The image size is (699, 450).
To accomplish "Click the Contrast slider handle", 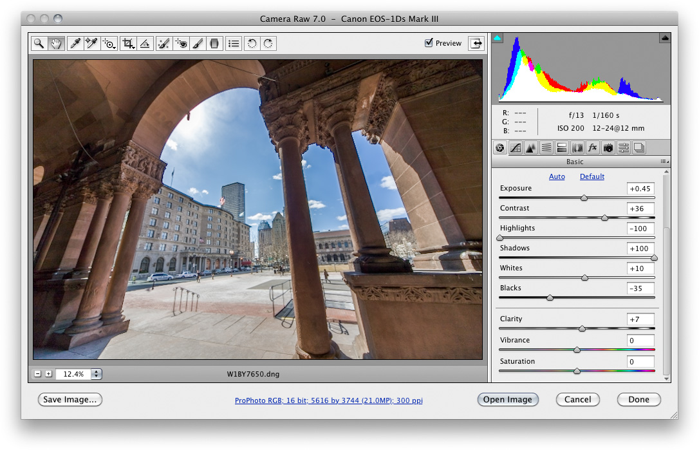I will tap(604, 218).
